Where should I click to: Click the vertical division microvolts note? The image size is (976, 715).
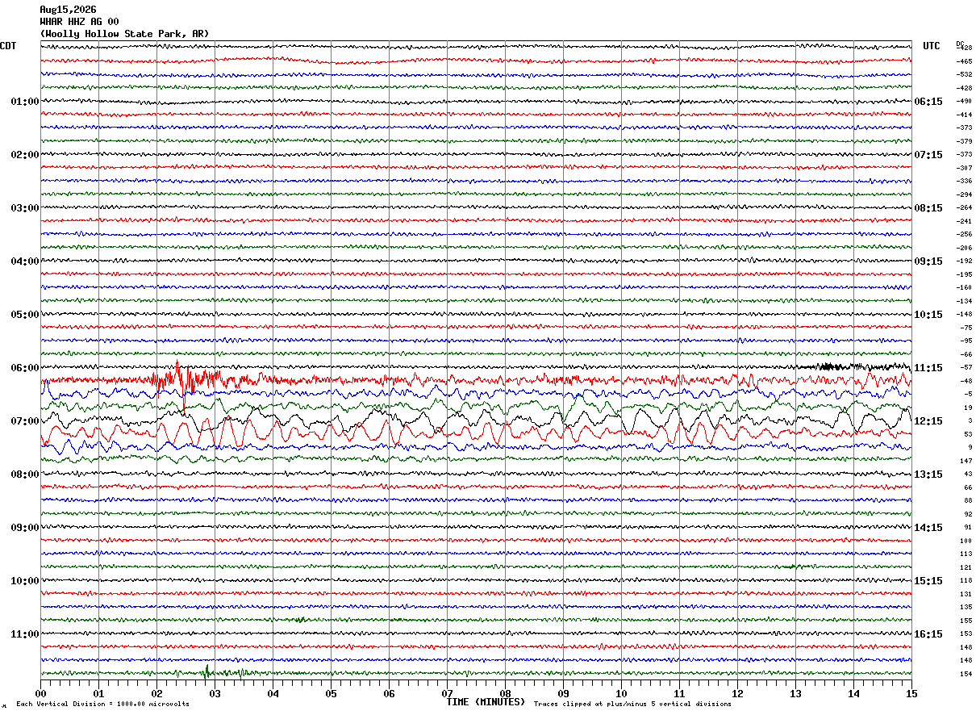point(102,704)
